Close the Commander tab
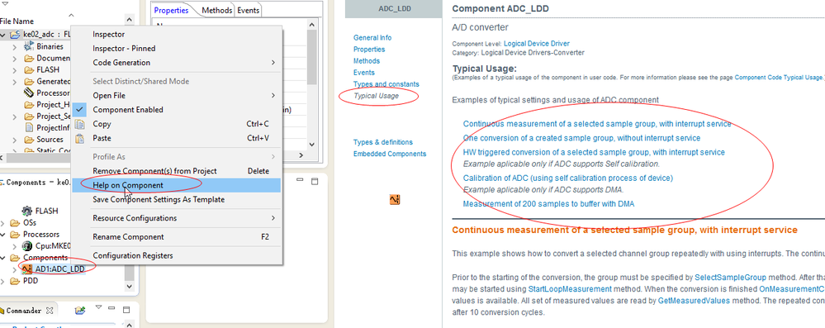 [50, 311]
